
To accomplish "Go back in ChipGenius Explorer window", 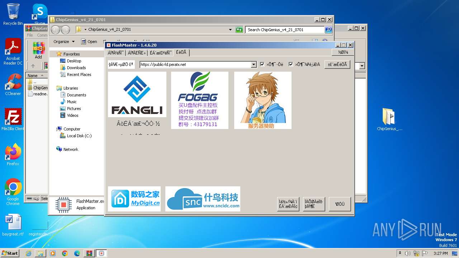I will click(55, 30).
